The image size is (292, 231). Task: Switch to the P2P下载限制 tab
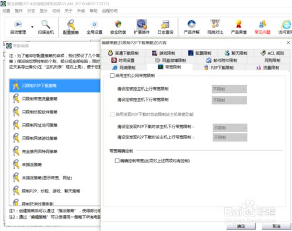pos(219,68)
